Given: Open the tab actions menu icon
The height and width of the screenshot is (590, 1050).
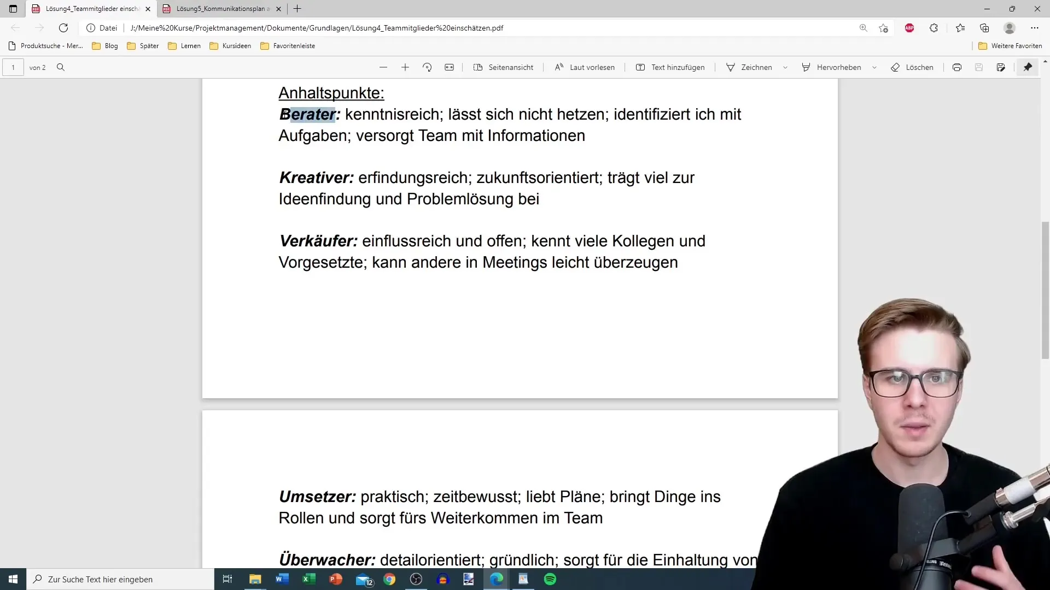Looking at the screenshot, I should 13,9.
